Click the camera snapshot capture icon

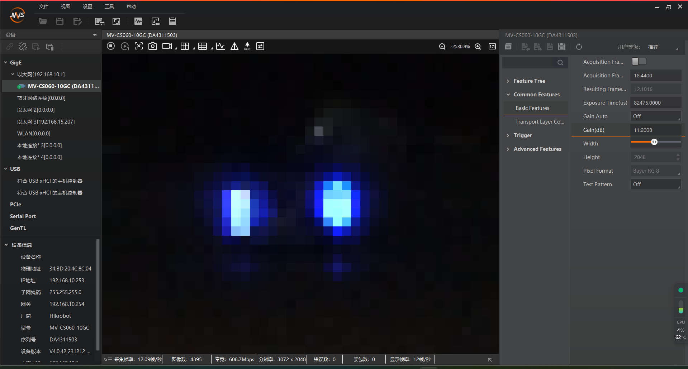pyautogui.click(x=153, y=46)
